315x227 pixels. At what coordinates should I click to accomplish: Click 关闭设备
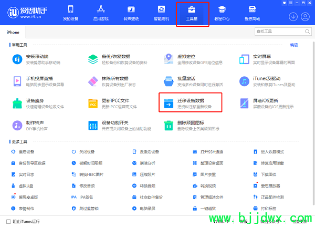point(83,152)
